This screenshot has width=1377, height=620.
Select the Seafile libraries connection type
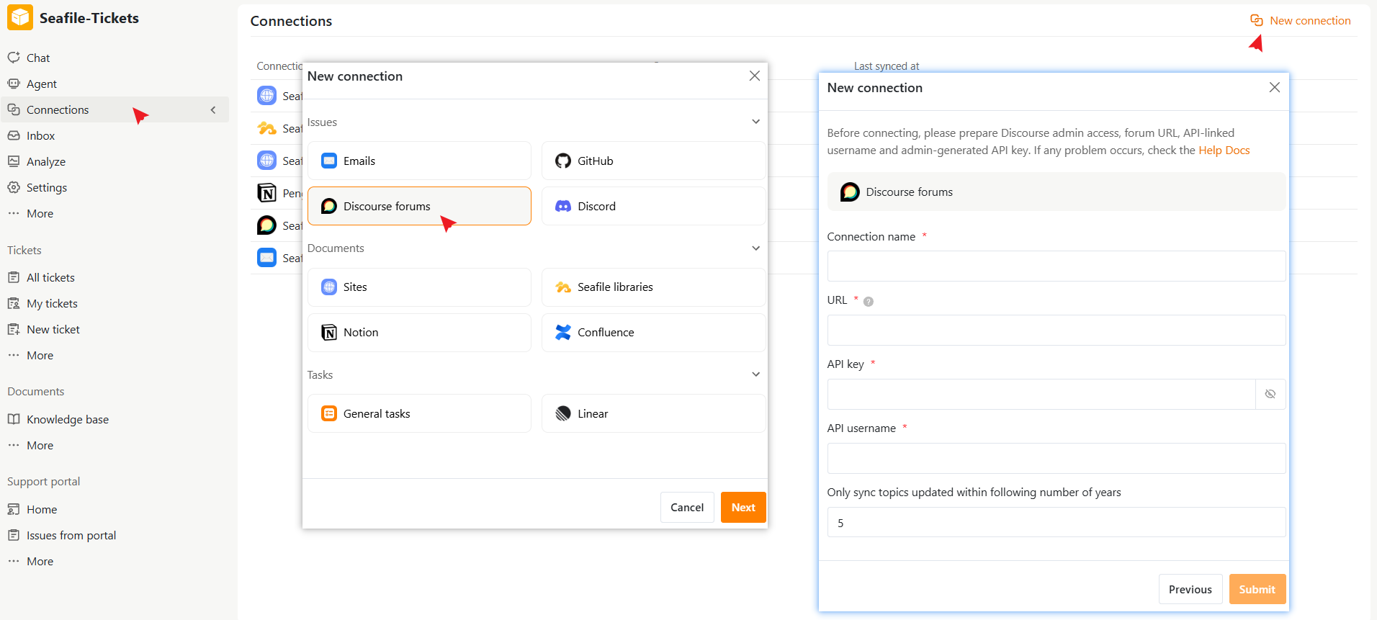coord(653,287)
